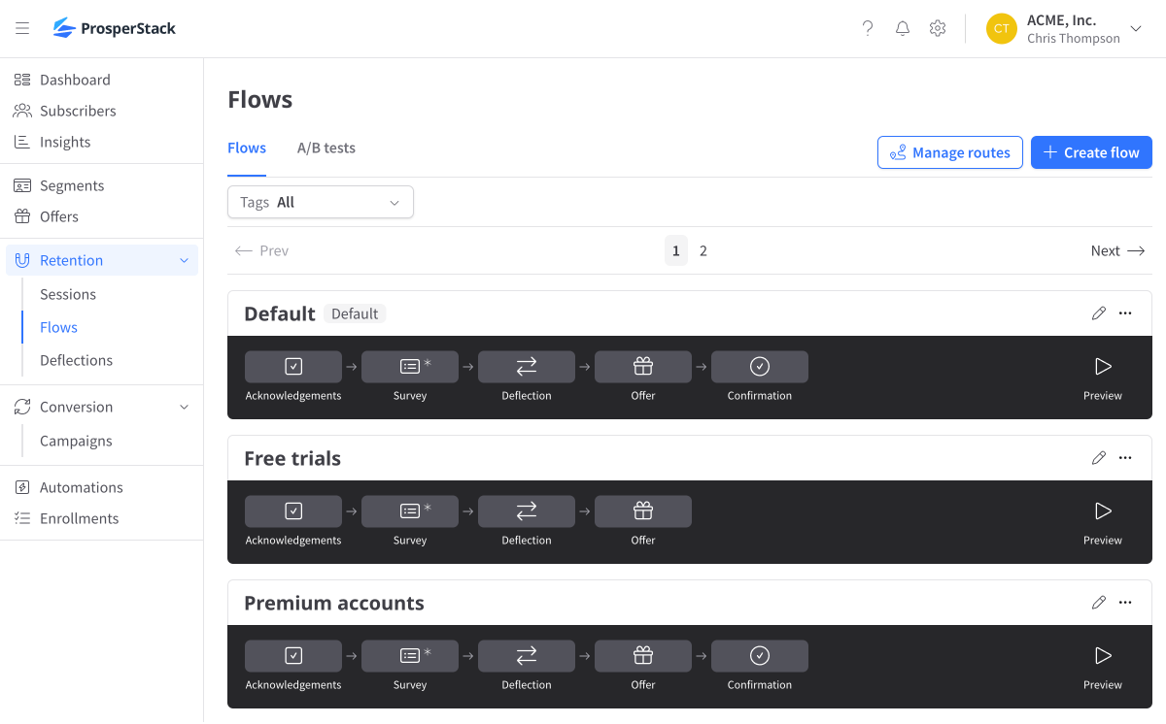
Task: Open the Offer step in the Default flow
Action: 642,366
